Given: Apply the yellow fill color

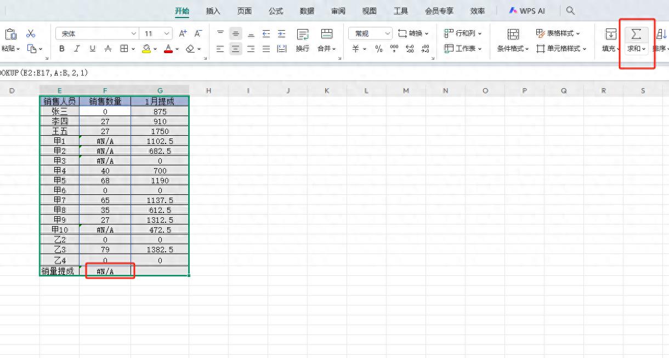Looking at the screenshot, I should [146, 49].
